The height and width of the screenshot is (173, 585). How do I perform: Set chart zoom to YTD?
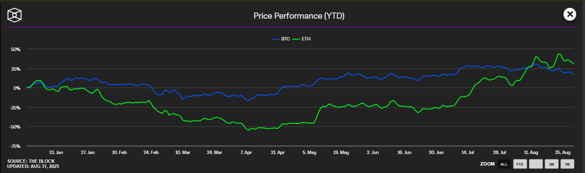[x=520, y=164]
